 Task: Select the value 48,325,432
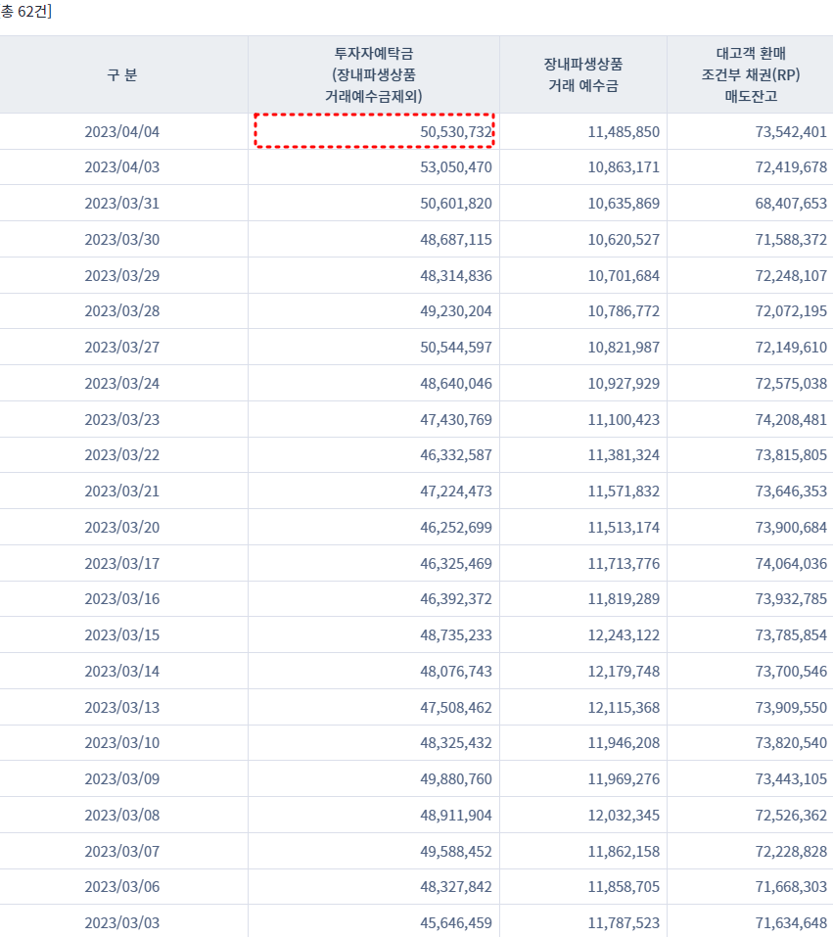(456, 743)
